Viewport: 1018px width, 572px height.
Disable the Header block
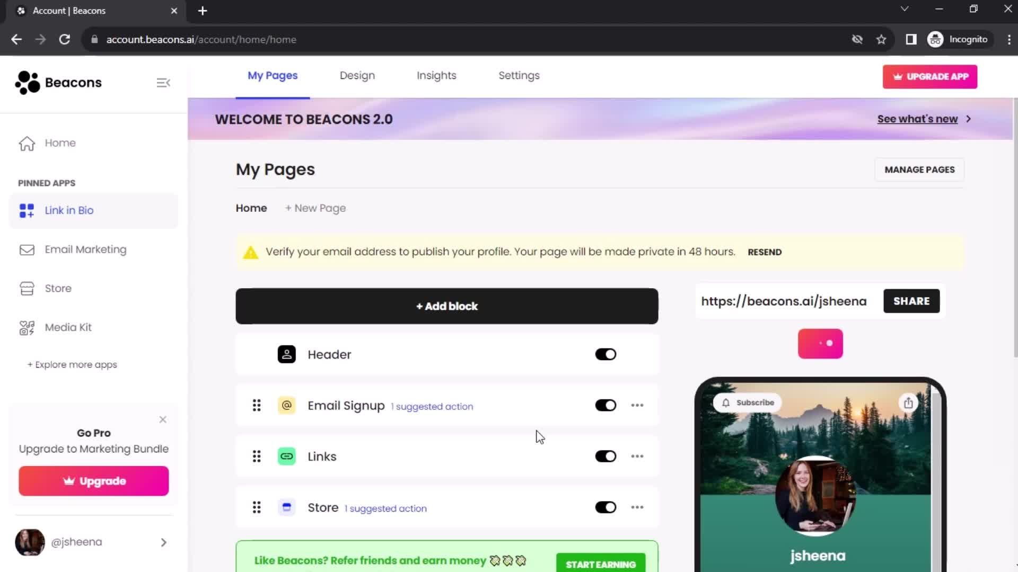[605, 354]
